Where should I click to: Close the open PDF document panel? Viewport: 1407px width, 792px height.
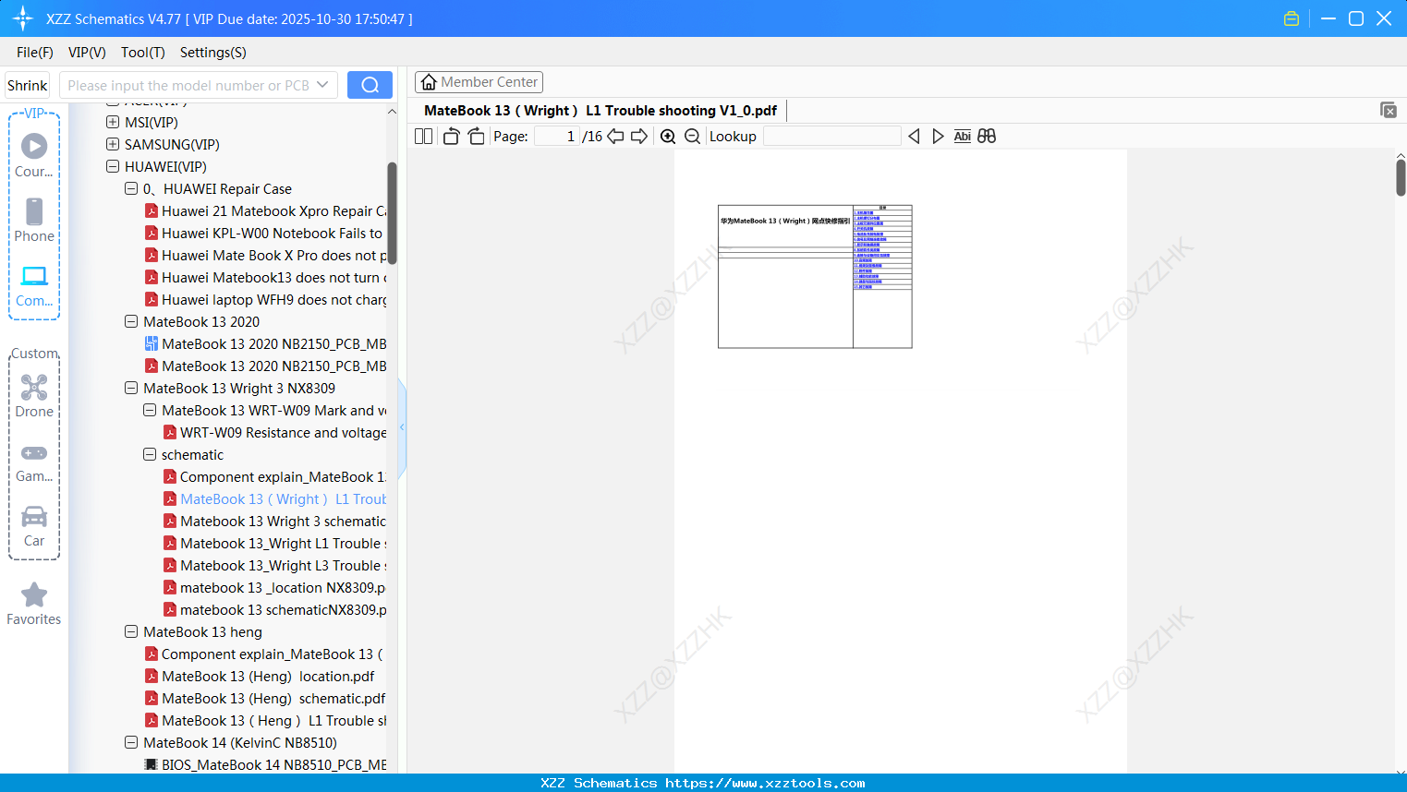click(x=1389, y=110)
